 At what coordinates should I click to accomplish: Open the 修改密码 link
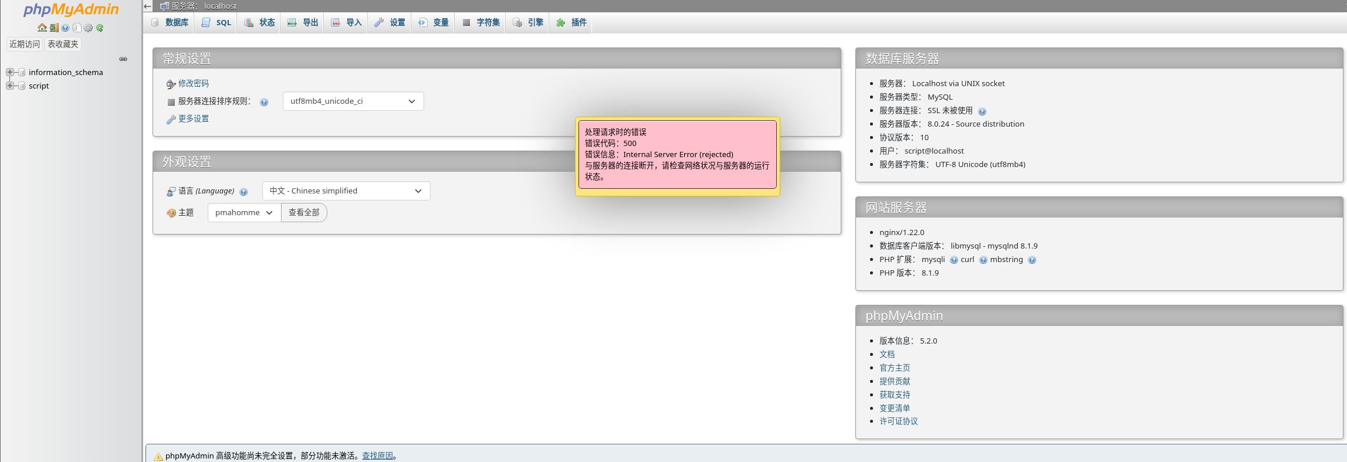pyautogui.click(x=194, y=83)
